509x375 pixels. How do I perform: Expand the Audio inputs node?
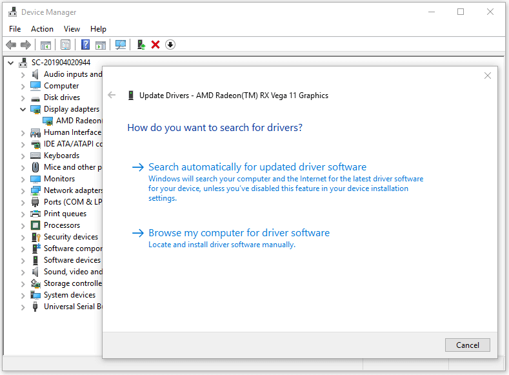coord(23,75)
